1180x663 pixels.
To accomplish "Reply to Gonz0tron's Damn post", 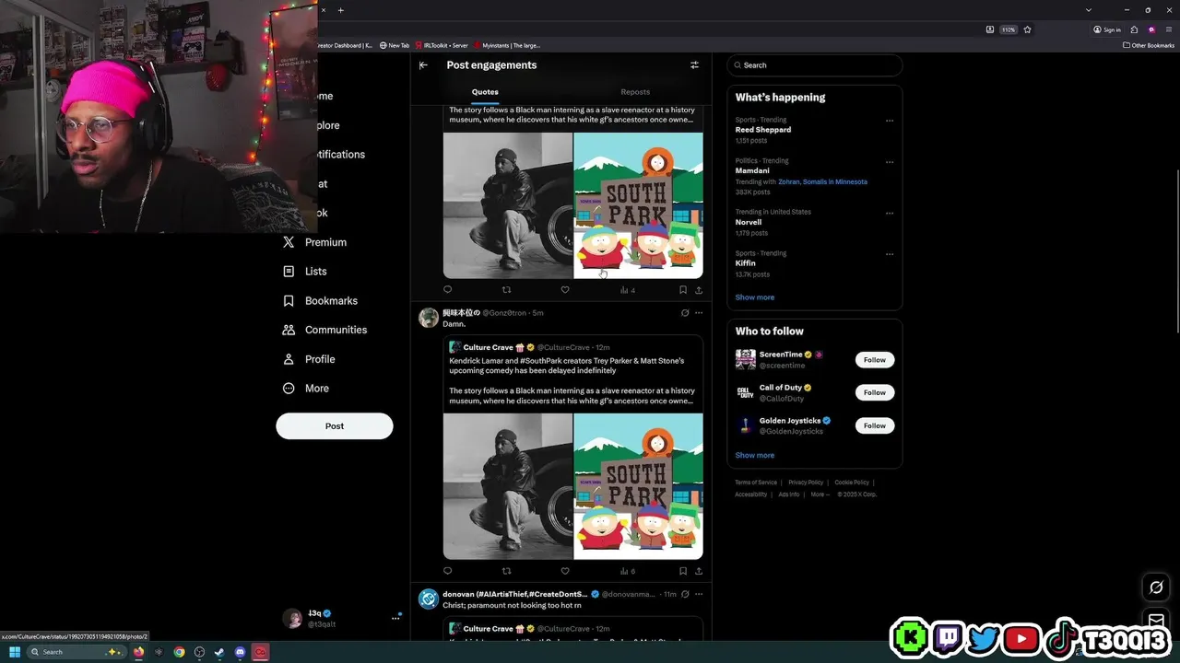I will point(448,571).
